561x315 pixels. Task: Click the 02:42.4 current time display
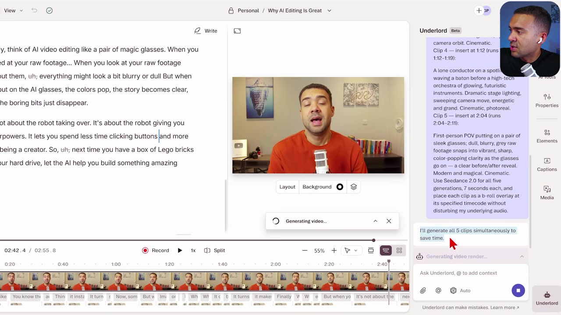(15, 251)
